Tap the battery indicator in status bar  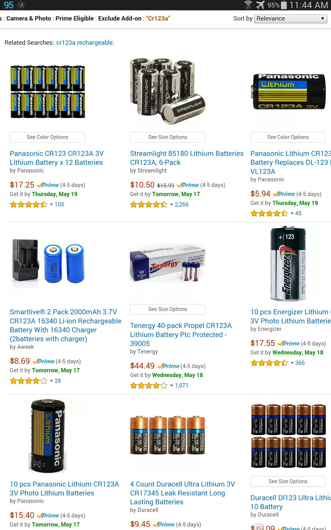point(284,5)
